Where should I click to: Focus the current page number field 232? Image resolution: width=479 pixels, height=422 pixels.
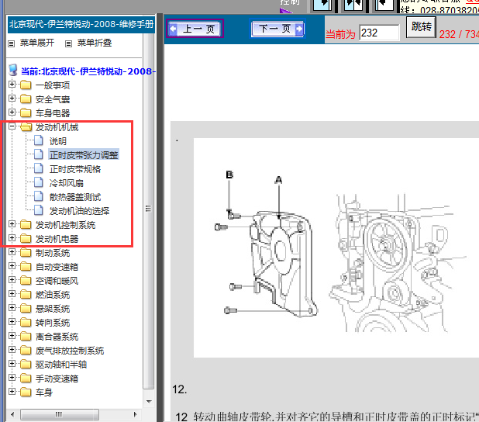[x=379, y=33]
